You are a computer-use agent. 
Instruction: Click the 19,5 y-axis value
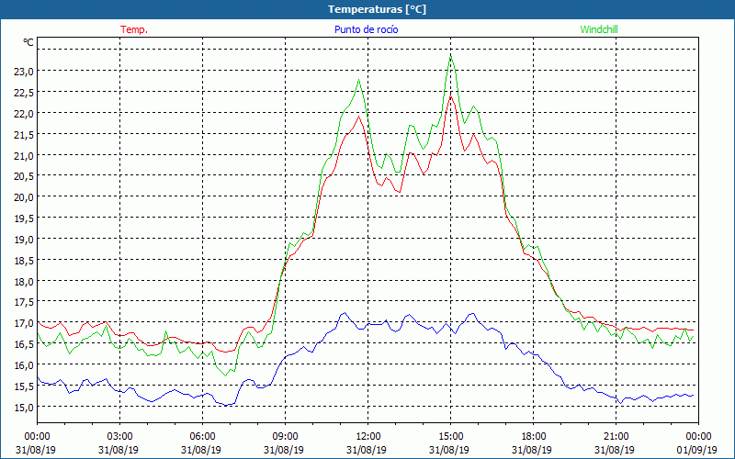coord(24,218)
